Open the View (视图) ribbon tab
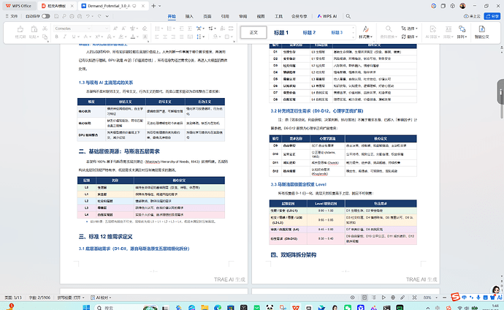Screen dimensions: 504x310 click(x=261, y=16)
